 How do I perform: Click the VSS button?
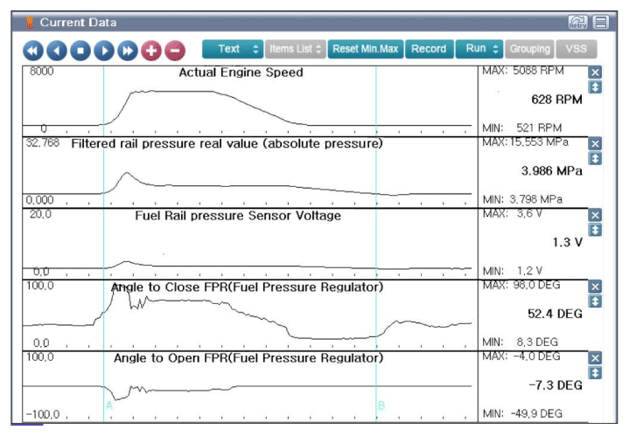click(576, 49)
